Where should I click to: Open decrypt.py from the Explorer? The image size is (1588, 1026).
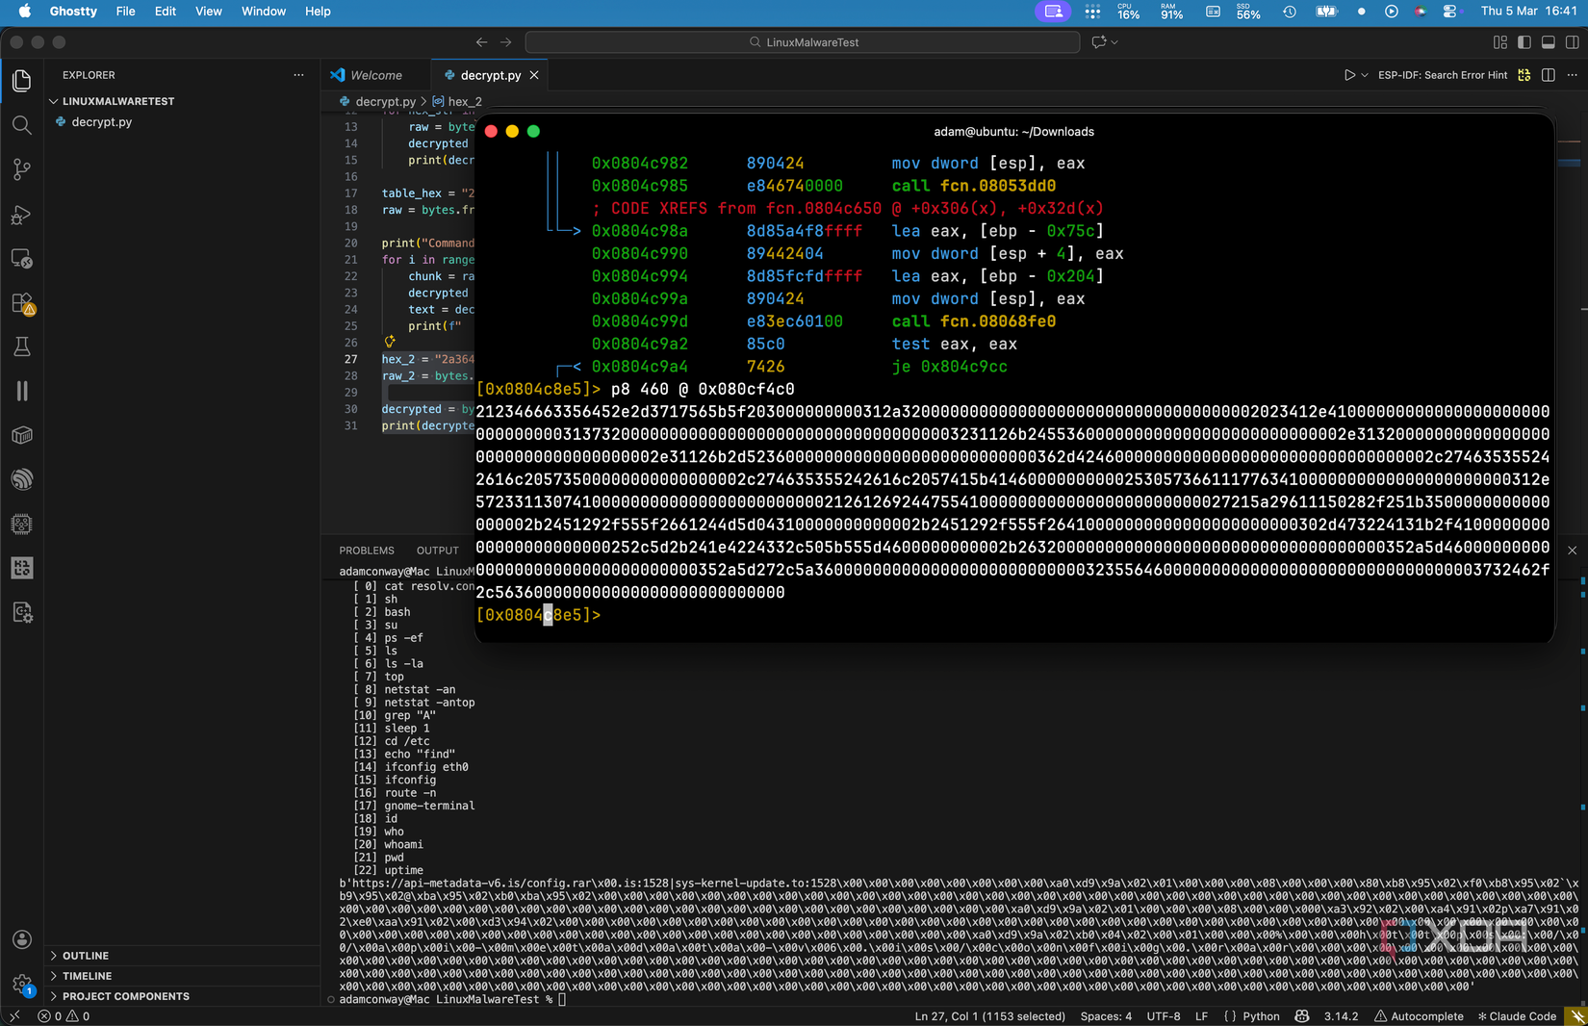[101, 121]
